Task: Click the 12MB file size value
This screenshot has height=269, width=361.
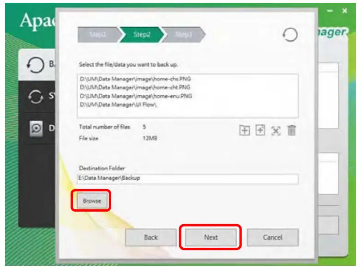Action: pos(150,138)
